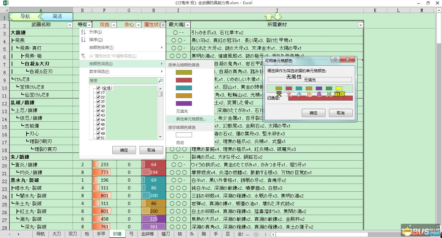Viewport: 442px width, 238px height.
Task: Pick purple cell color in filter submenu
Action: [x=184, y=104]
